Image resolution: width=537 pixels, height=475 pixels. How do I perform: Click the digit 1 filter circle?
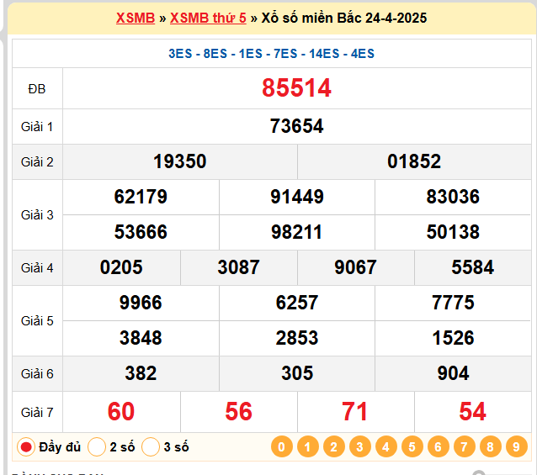[307, 446]
